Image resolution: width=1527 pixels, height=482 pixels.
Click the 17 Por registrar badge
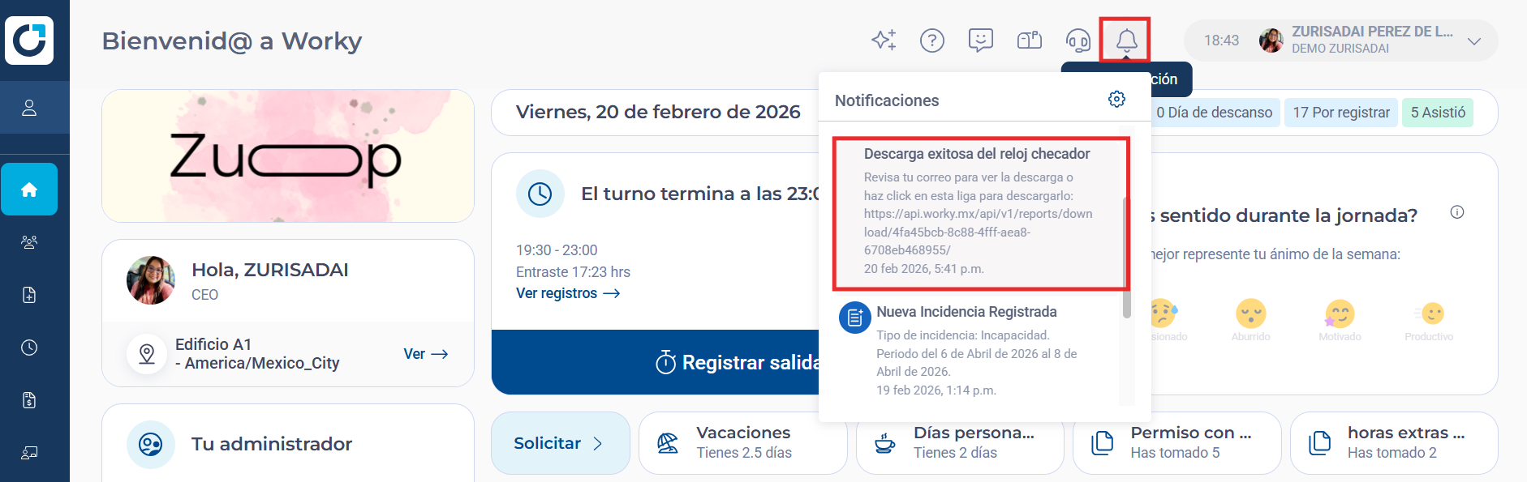1341,113
